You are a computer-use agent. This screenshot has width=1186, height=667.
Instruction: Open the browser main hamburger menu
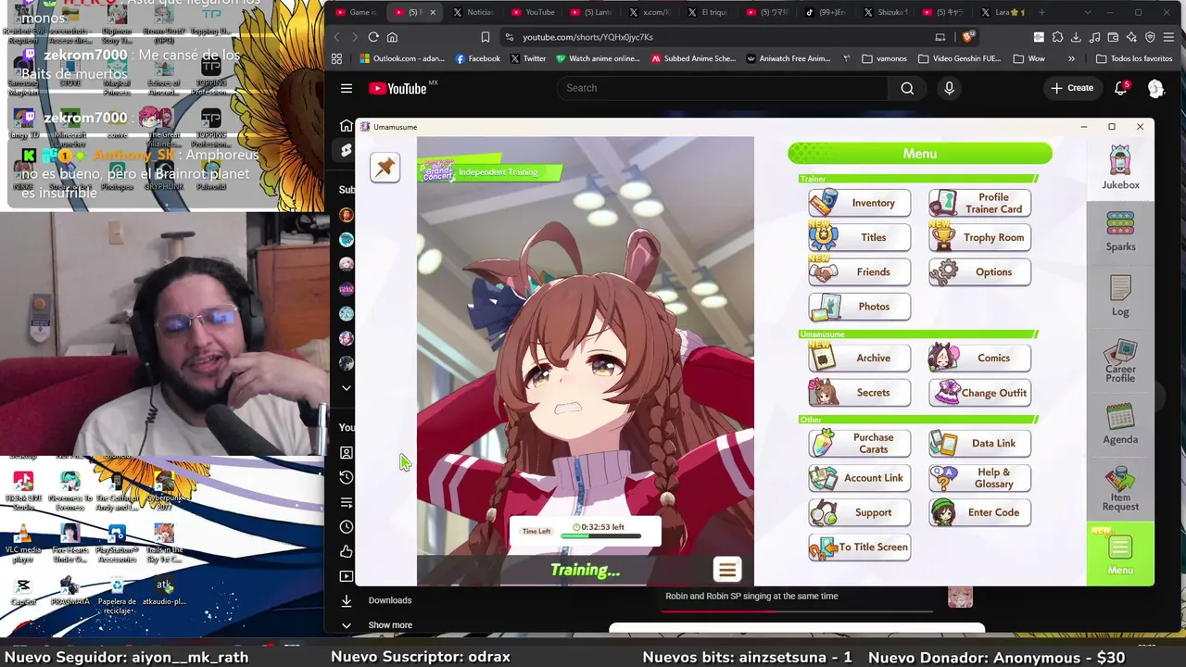1169,37
